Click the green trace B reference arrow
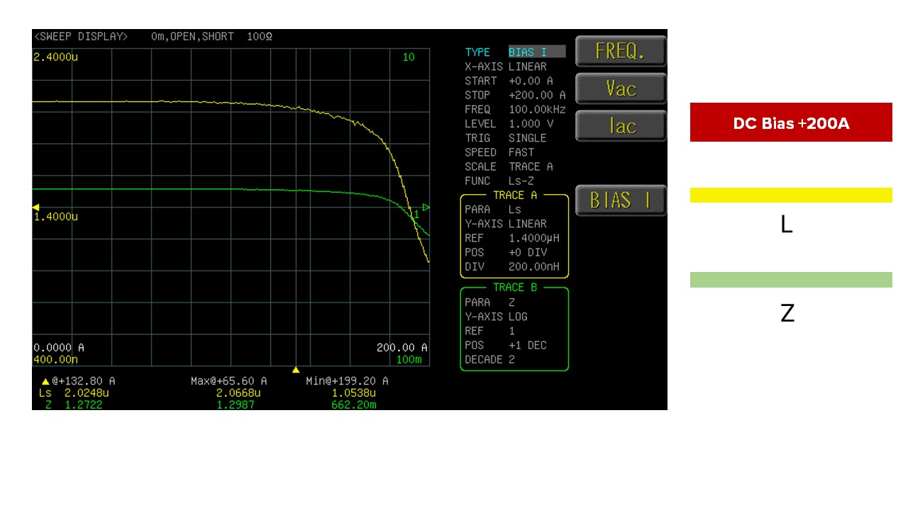908x510 pixels. point(426,207)
